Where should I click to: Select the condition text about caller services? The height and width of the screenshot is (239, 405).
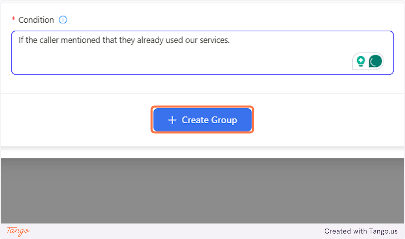click(124, 40)
